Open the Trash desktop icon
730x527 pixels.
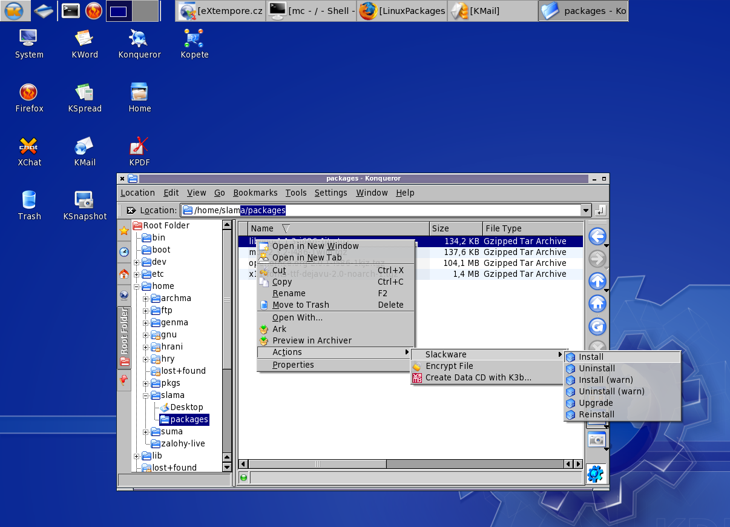tap(29, 207)
